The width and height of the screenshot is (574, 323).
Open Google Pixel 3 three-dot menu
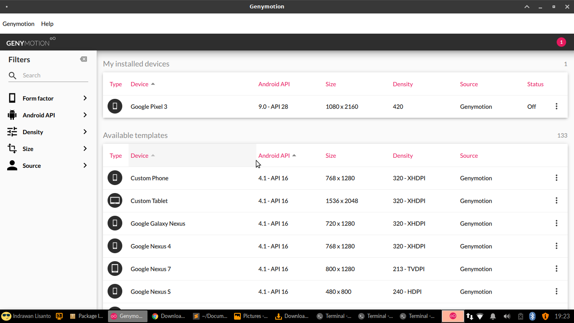click(556, 106)
